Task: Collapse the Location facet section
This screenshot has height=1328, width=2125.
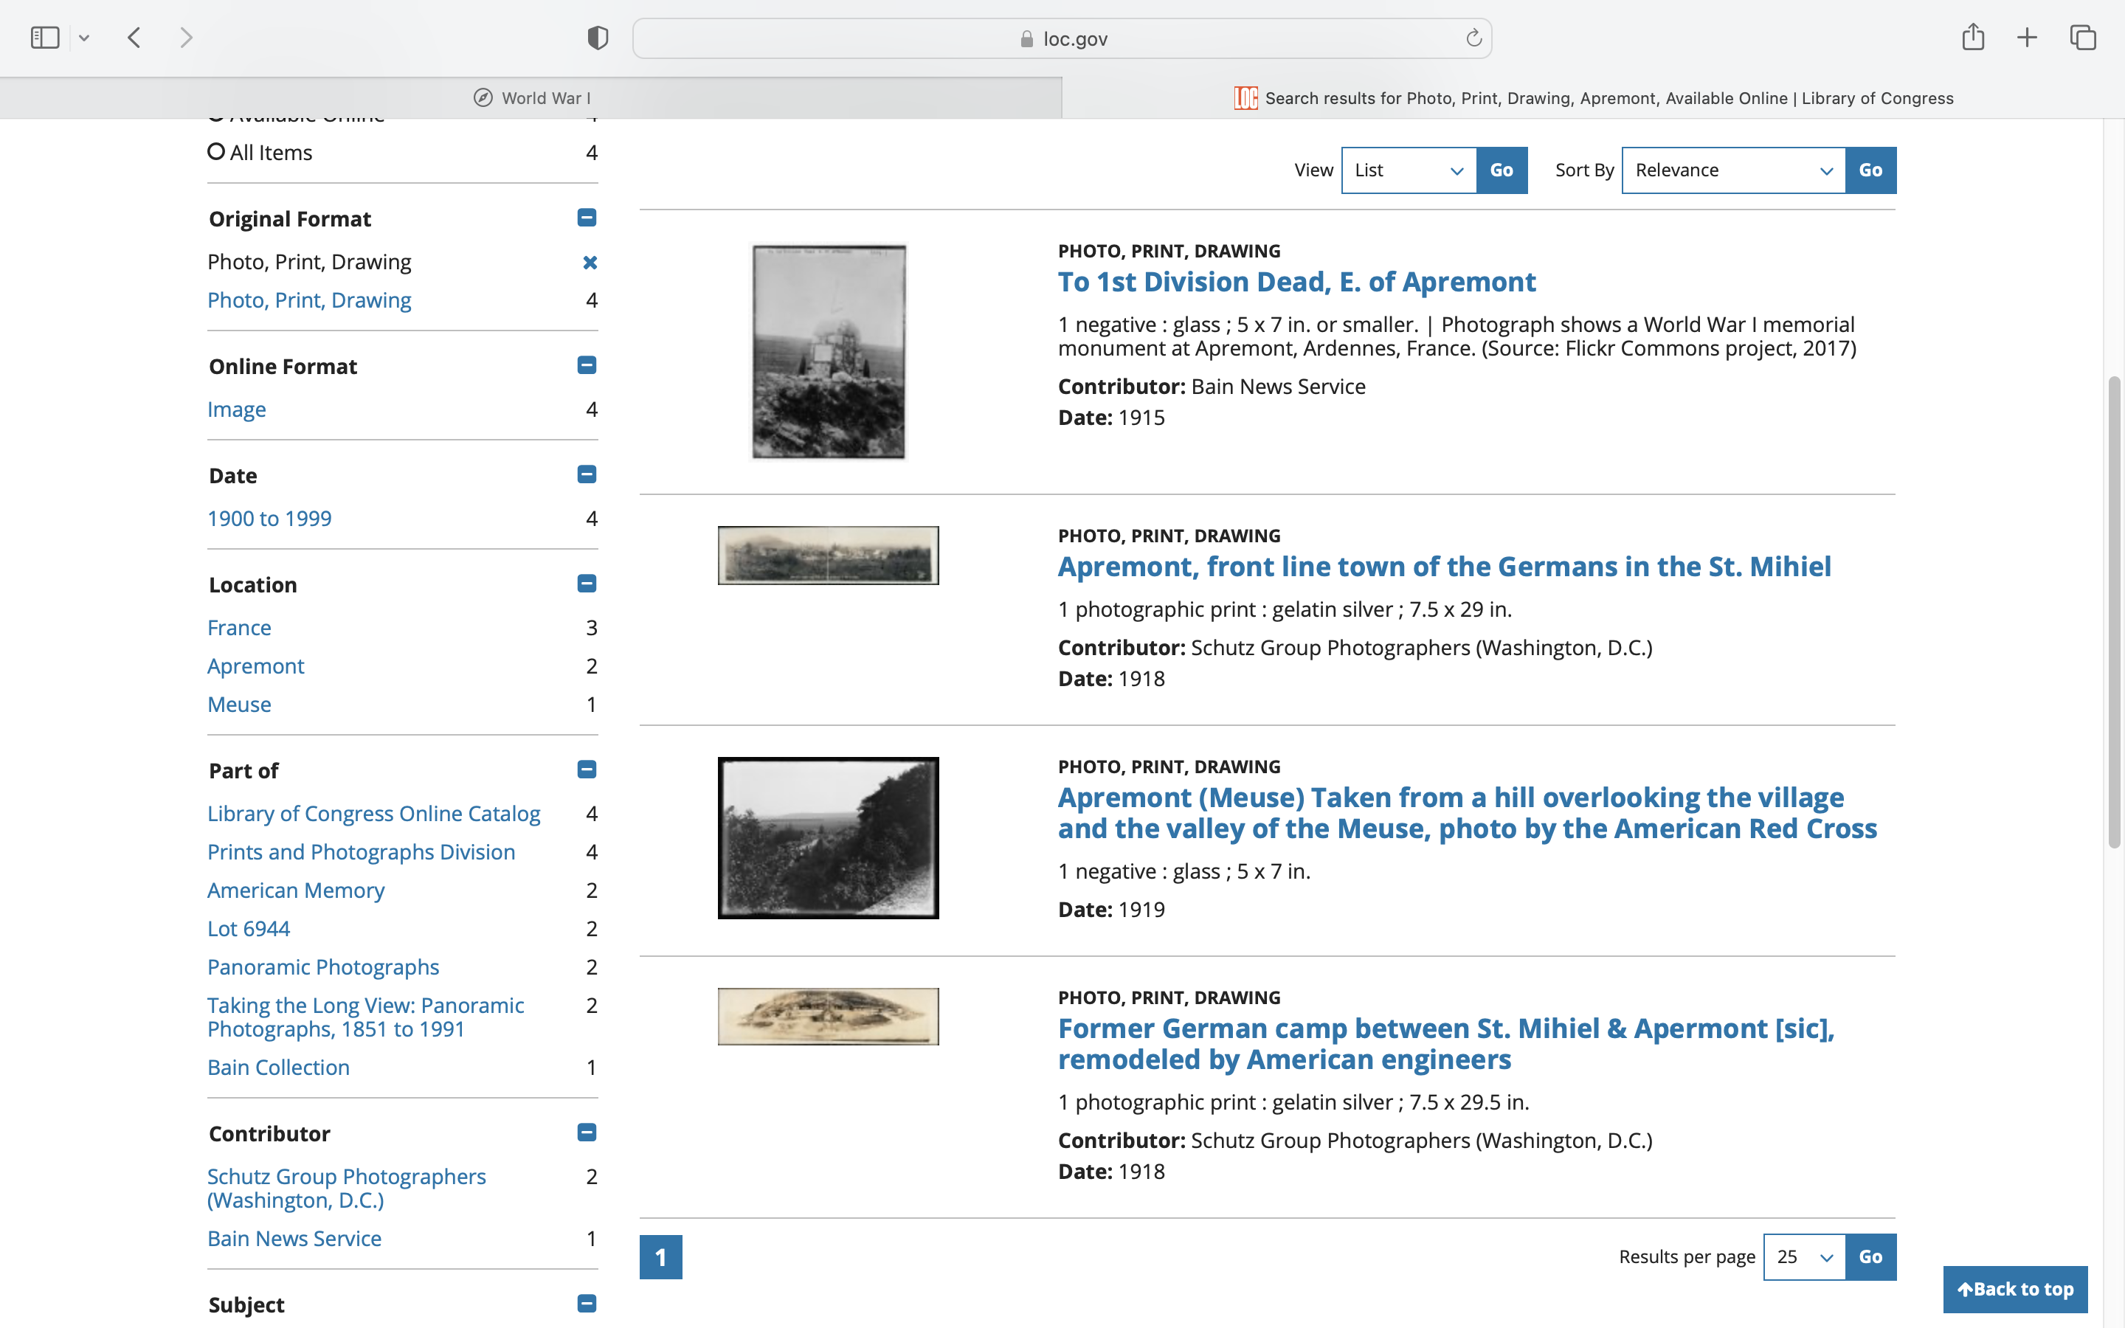Action: [587, 584]
